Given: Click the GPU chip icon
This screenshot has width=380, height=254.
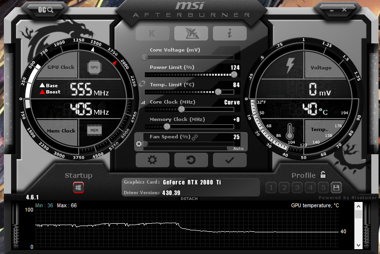Looking at the screenshot, I should pos(94,67).
